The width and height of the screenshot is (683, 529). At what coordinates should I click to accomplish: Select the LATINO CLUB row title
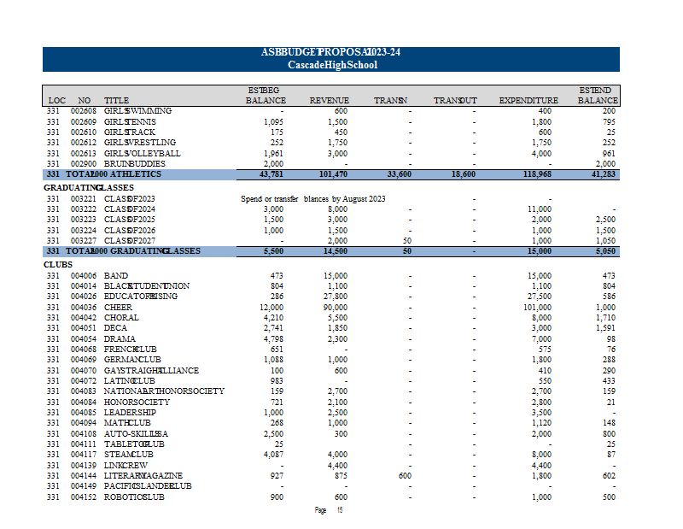click(x=130, y=381)
